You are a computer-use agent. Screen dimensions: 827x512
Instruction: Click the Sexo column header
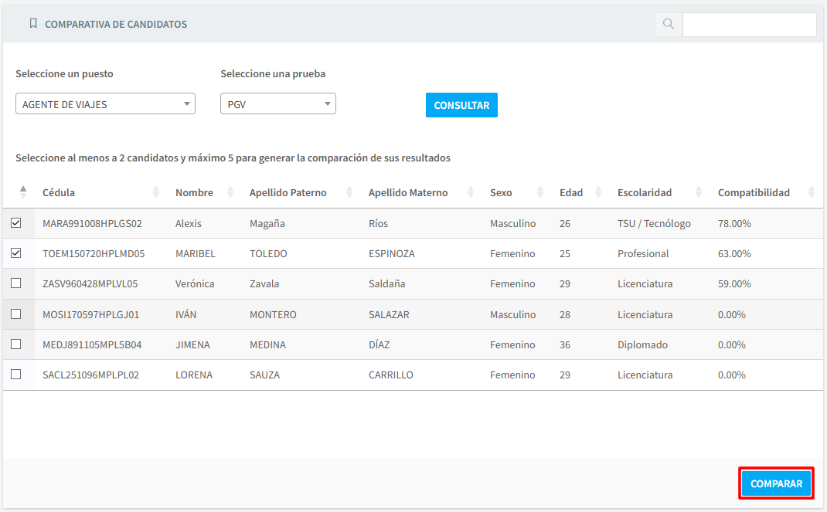pyautogui.click(x=501, y=192)
